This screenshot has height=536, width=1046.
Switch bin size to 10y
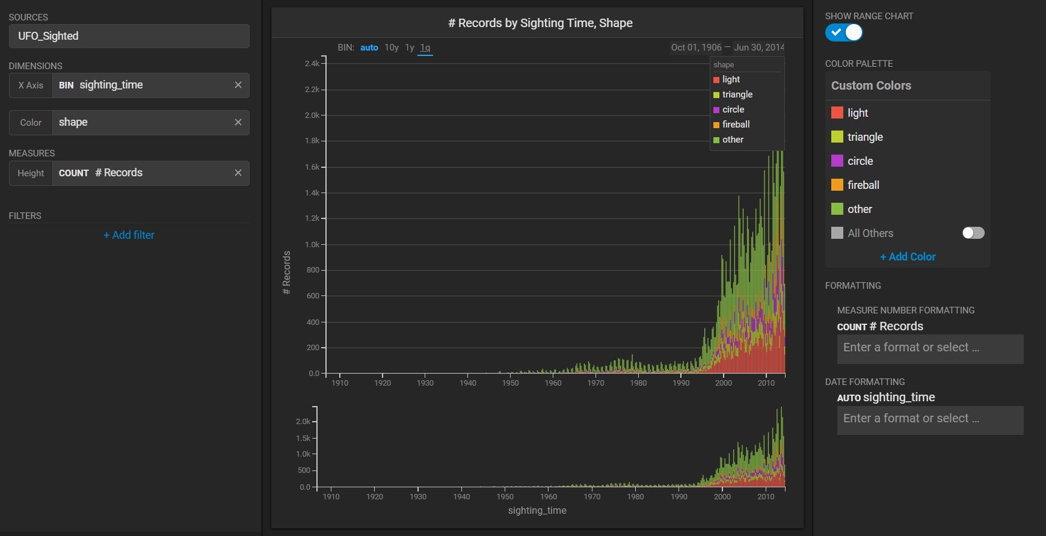point(392,48)
